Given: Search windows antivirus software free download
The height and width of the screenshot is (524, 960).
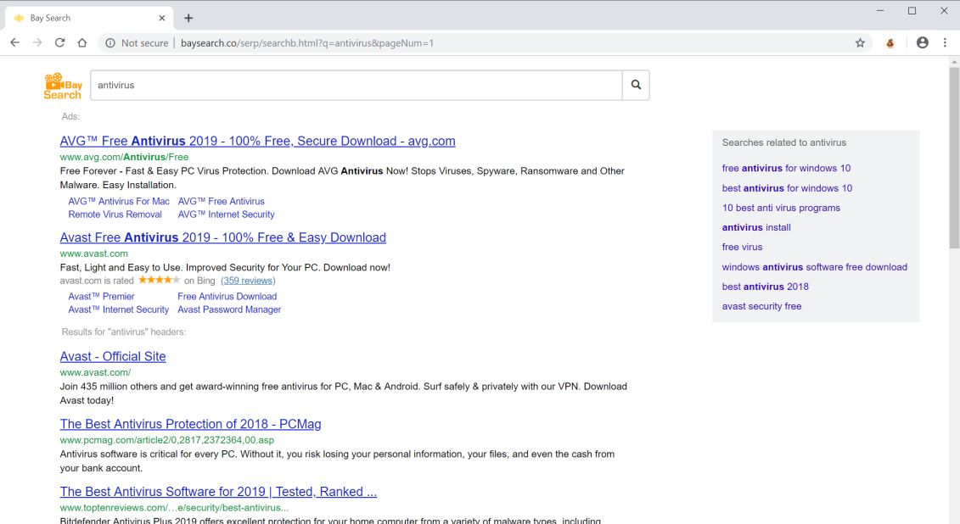Looking at the screenshot, I should click(814, 267).
